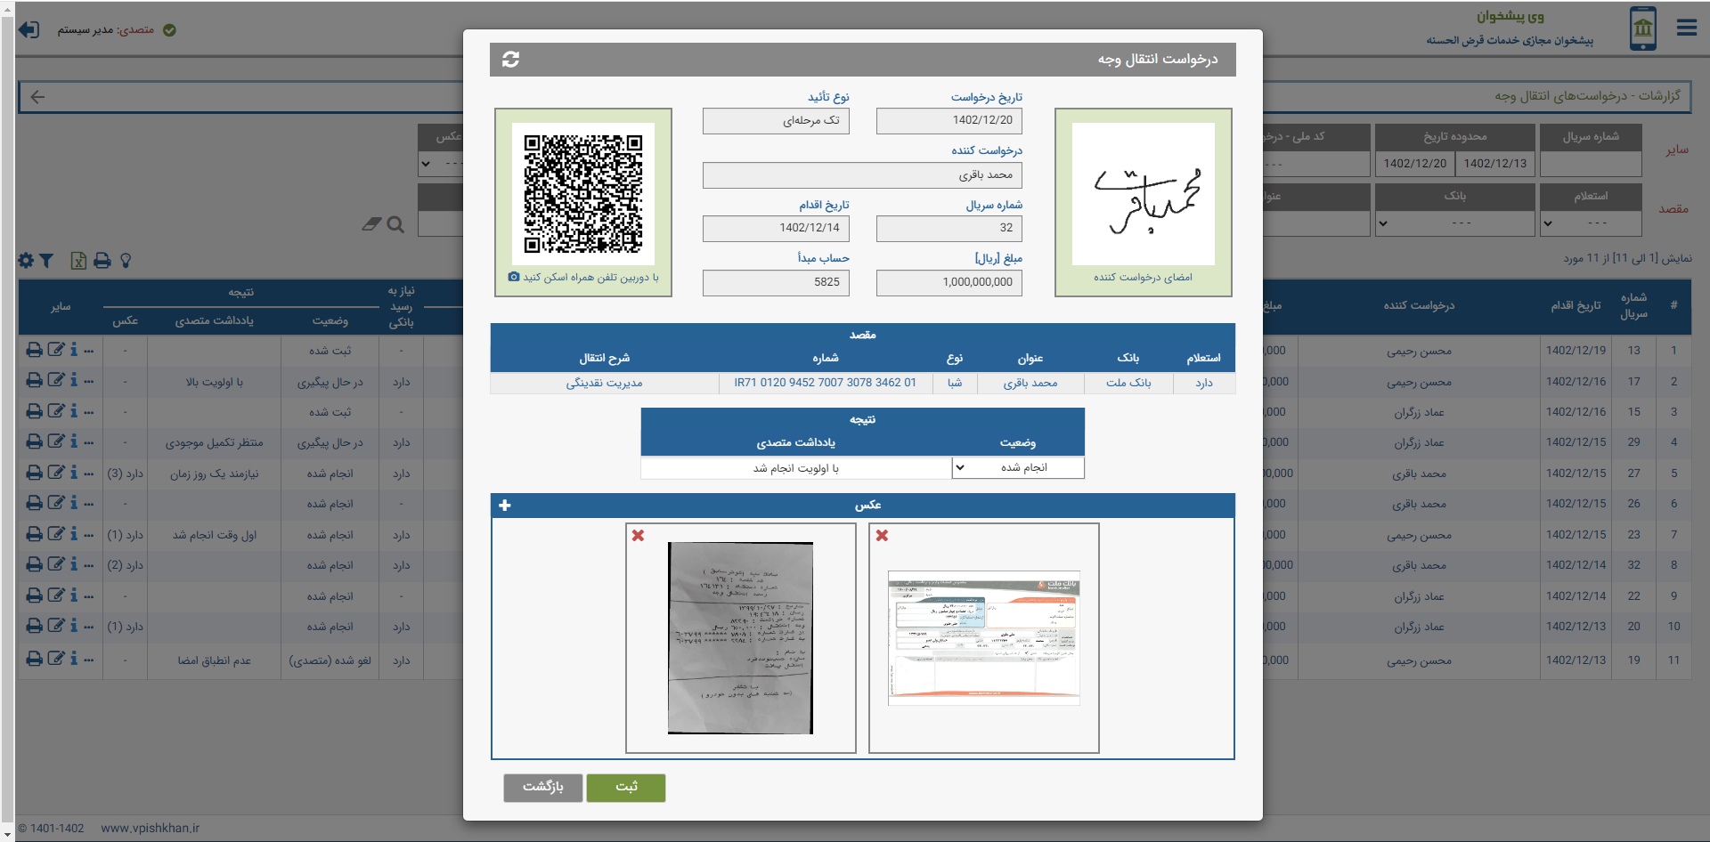The image size is (1710, 842).
Task: Click the بانک ملت destination cell
Action: click(1128, 383)
